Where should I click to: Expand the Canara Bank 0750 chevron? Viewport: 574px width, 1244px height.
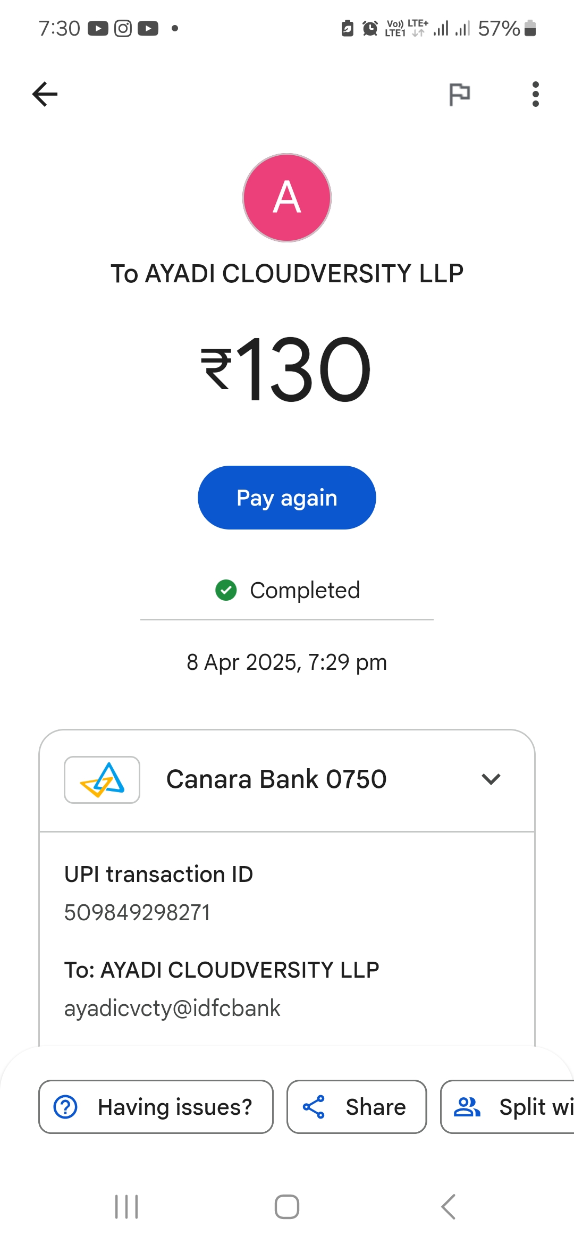pos(491,779)
